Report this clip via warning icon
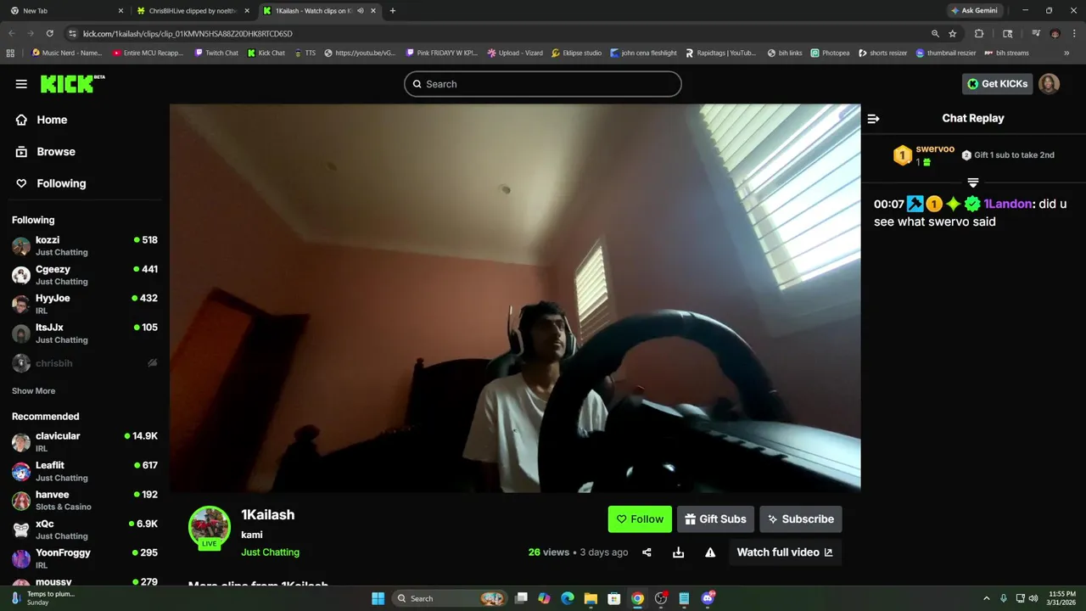Image resolution: width=1086 pixels, height=611 pixels. pos(710,552)
